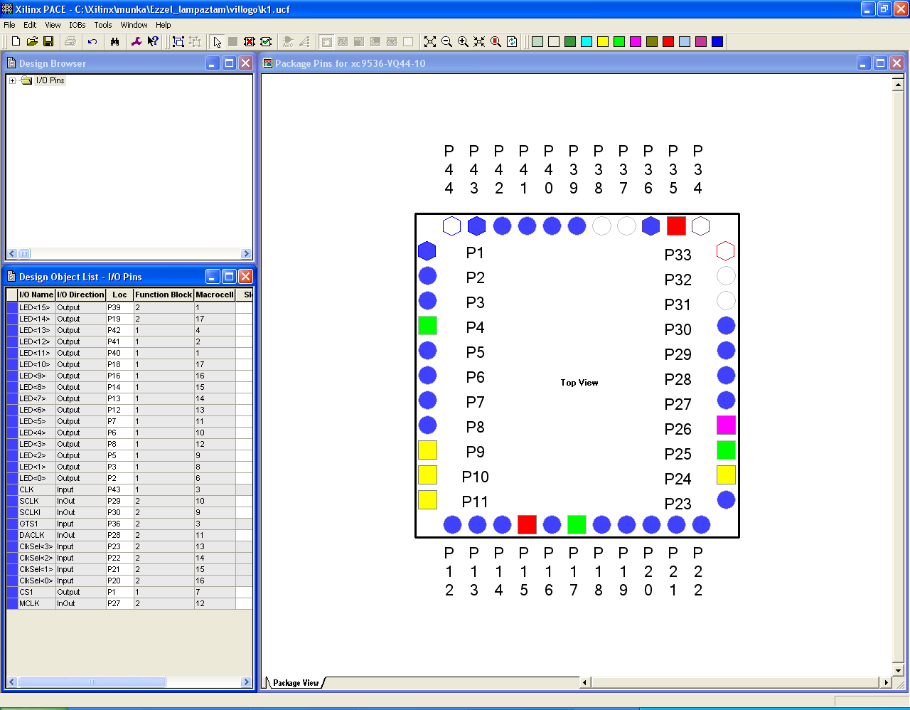Click the red square pin P35
Screen dimensions: 910x710
pyautogui.click(x=676, y=226)
